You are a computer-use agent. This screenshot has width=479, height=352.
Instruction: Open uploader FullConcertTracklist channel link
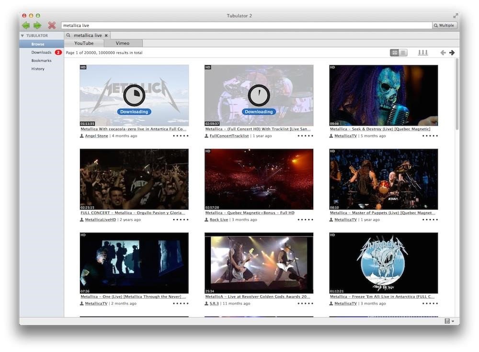click(x=229, y=136)
